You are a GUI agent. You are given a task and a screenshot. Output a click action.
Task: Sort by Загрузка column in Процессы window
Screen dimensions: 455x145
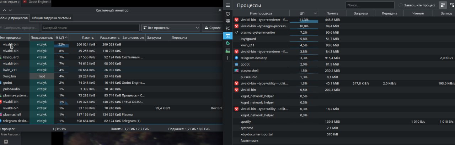[x=361, y=13]
